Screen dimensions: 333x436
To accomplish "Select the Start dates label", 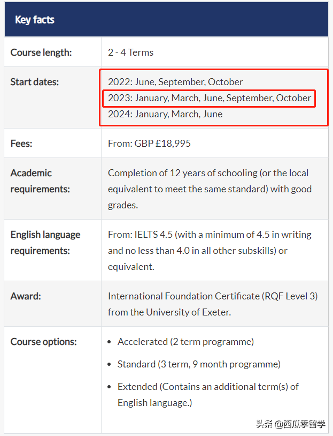I will point(35,82).
